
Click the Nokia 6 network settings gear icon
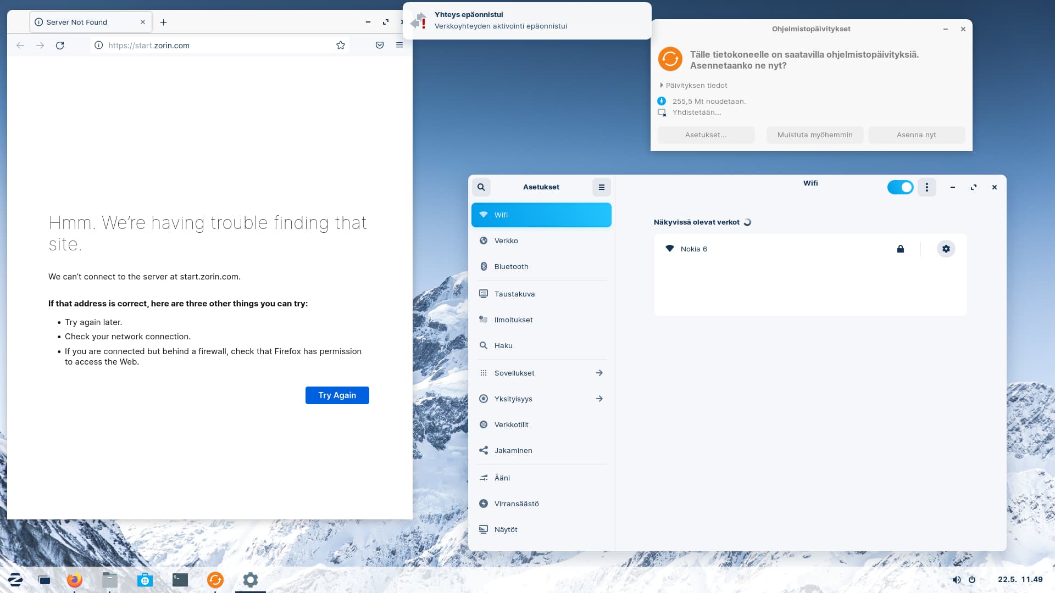(x=946, y=248)
